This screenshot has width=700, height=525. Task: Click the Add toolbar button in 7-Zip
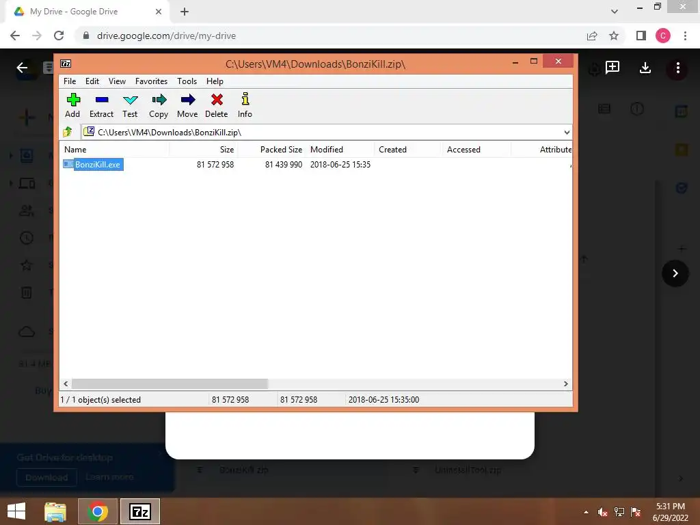(x=72, y=106)
